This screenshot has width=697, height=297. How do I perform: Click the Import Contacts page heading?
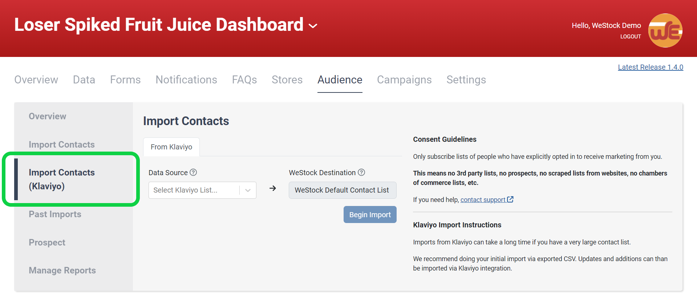pyautogui.click(x=186, y=121)
